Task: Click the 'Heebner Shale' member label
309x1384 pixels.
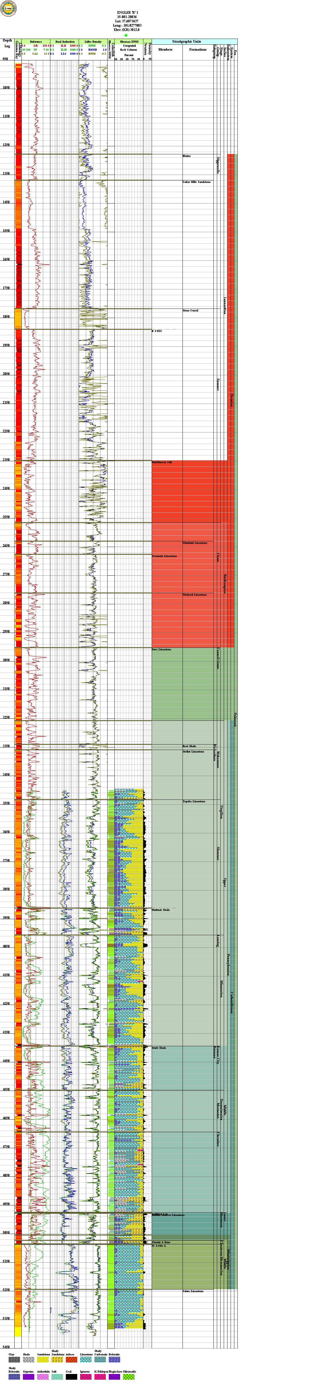Action: click(x=161, y=910)
